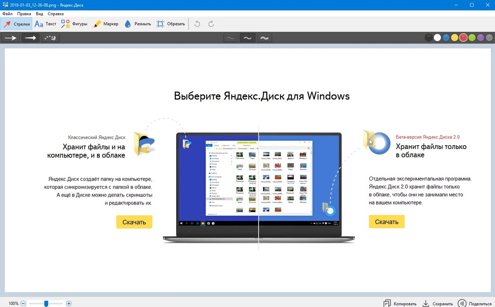Choose the dotted curved arrow style
The image size is (495, 307).
pos(50,38)
